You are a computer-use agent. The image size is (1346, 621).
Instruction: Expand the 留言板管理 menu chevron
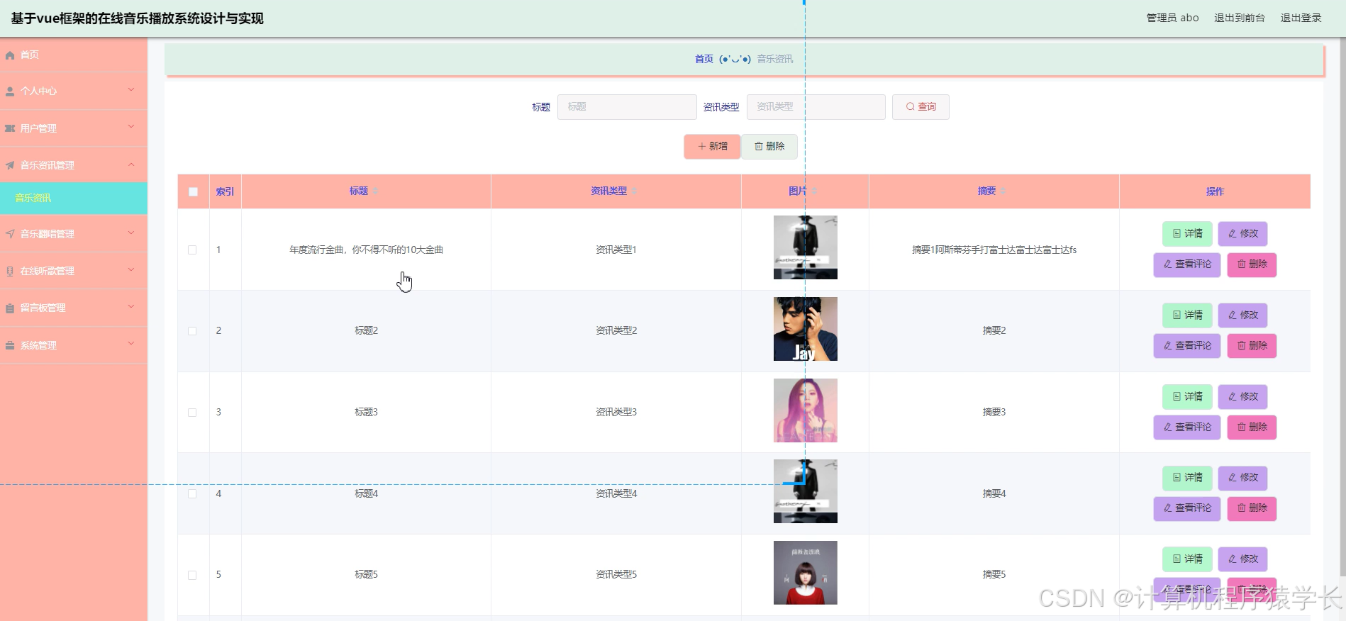pyautogui.click(x=131, y=306)
